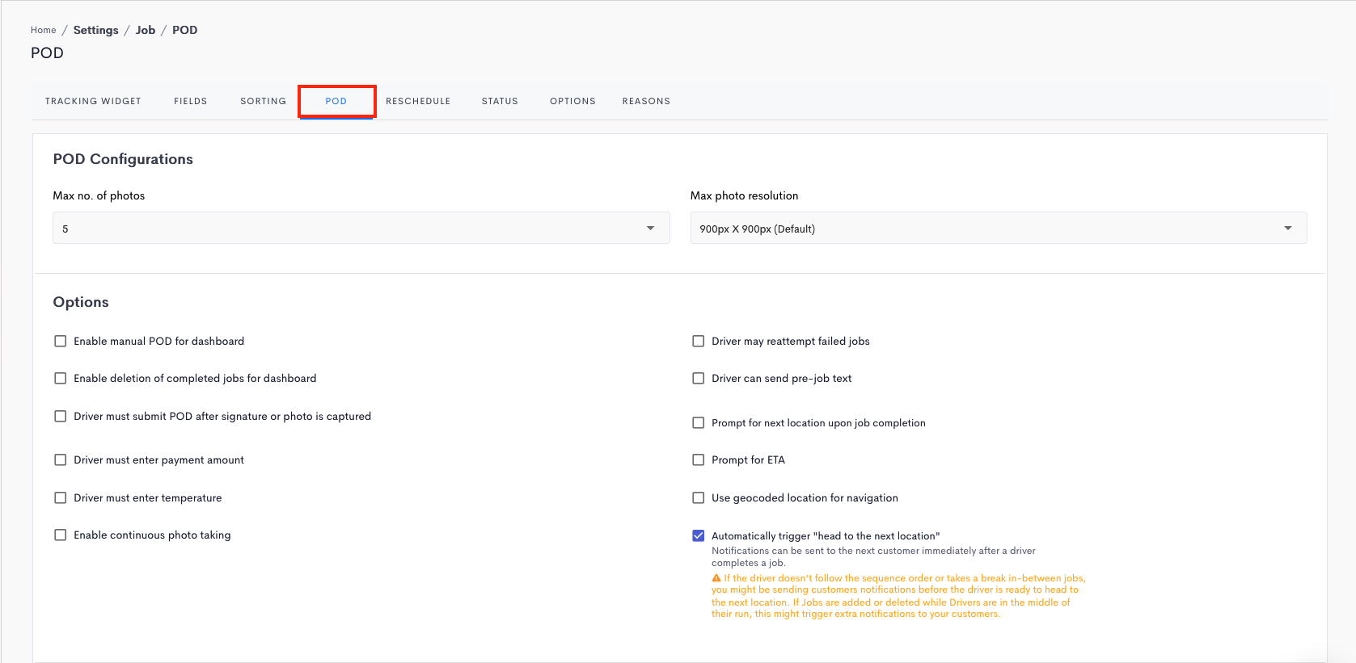Enable manual POD for dashboard checkbox
1356x663 pixels.
pyautogui.click(x=61, y=341)
